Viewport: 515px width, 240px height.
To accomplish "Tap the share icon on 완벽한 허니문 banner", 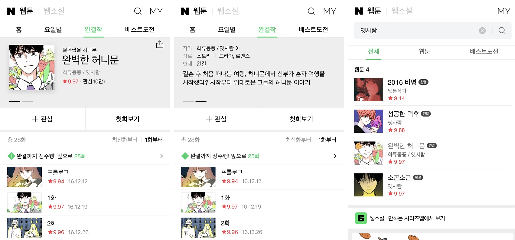I will pyautogui.click(x=160, y=44).
